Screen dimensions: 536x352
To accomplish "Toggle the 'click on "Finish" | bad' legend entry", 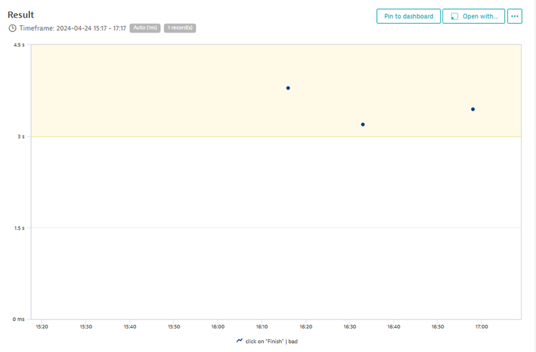I will pos(271,341).
